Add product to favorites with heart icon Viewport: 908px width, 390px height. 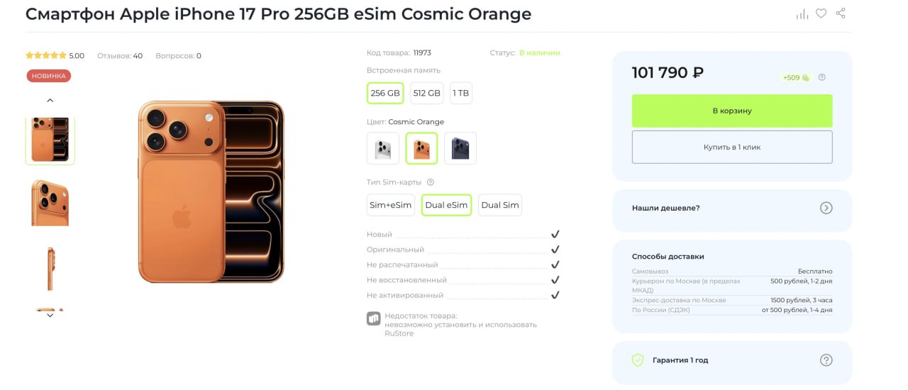(821, 13)
